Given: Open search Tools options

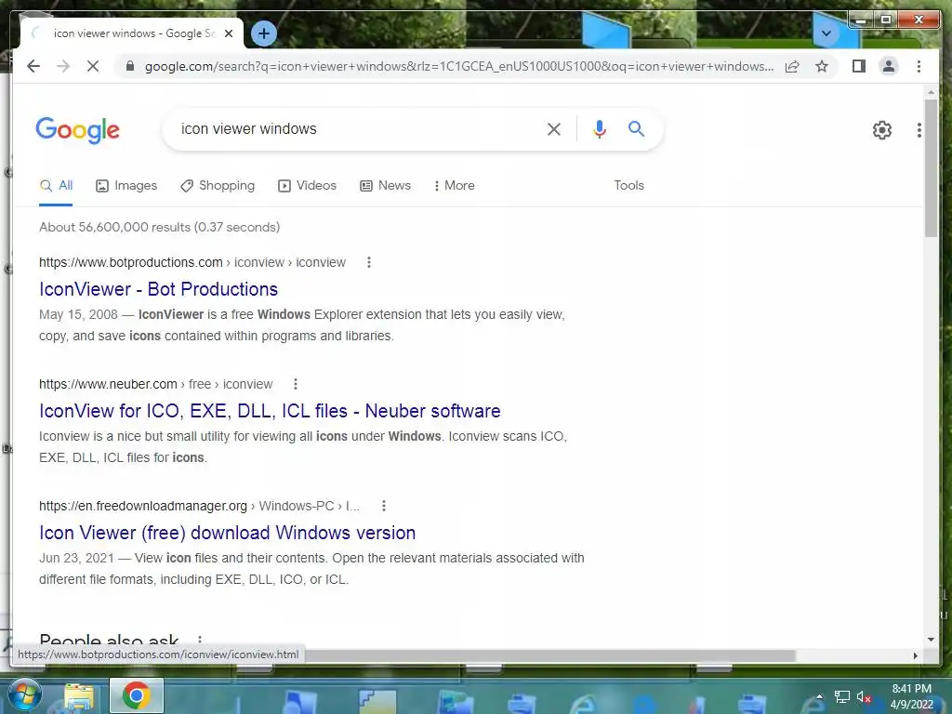Looking at the screenshot, I should coord(628,186).
